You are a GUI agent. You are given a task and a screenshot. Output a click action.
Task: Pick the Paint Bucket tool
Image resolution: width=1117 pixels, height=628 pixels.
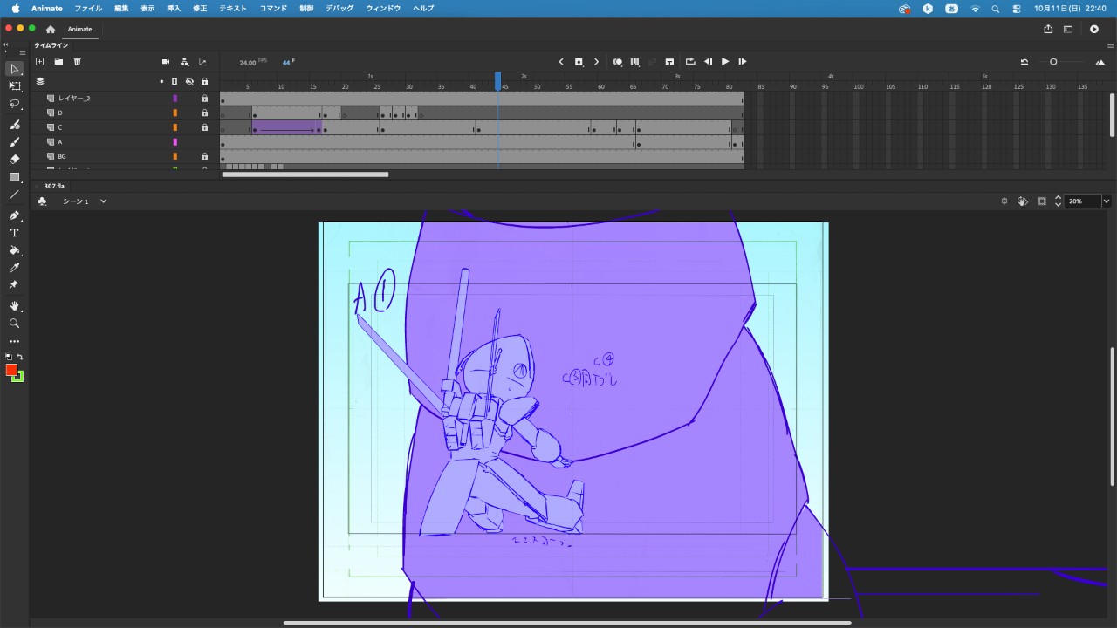(x=15, y=250)
